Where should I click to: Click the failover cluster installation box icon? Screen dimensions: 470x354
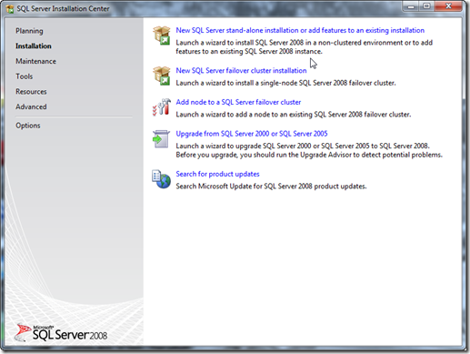pyautogui.click(x=162, y=76)
